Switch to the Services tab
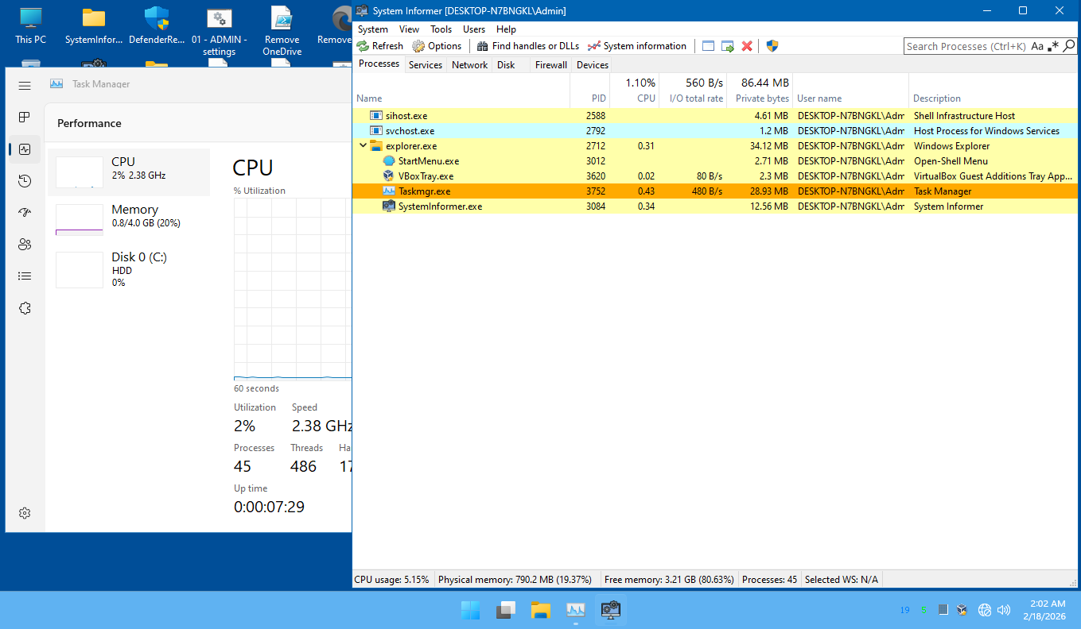Image resolution: width=1081 pixels, height=629 pixels. click(x=425, y=65)
